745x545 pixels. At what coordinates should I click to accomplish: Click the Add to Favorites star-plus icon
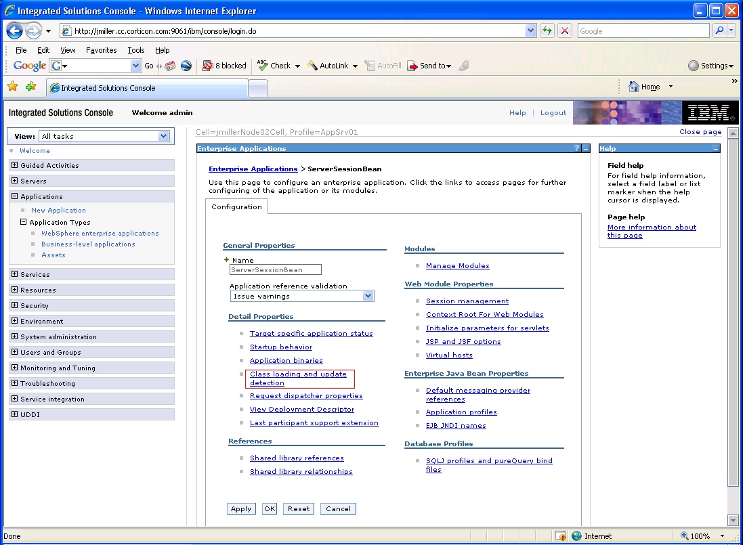point(31,86)
